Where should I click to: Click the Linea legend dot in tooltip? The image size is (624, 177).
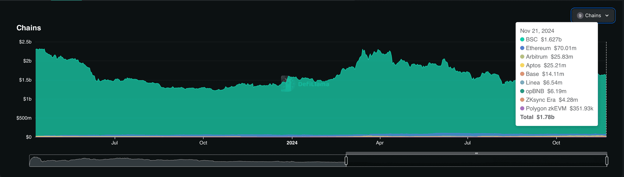pyautogui.click(x=522, y=83)
